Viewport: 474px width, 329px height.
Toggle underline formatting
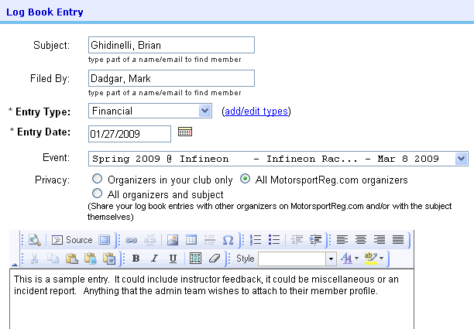click(173, 259)
